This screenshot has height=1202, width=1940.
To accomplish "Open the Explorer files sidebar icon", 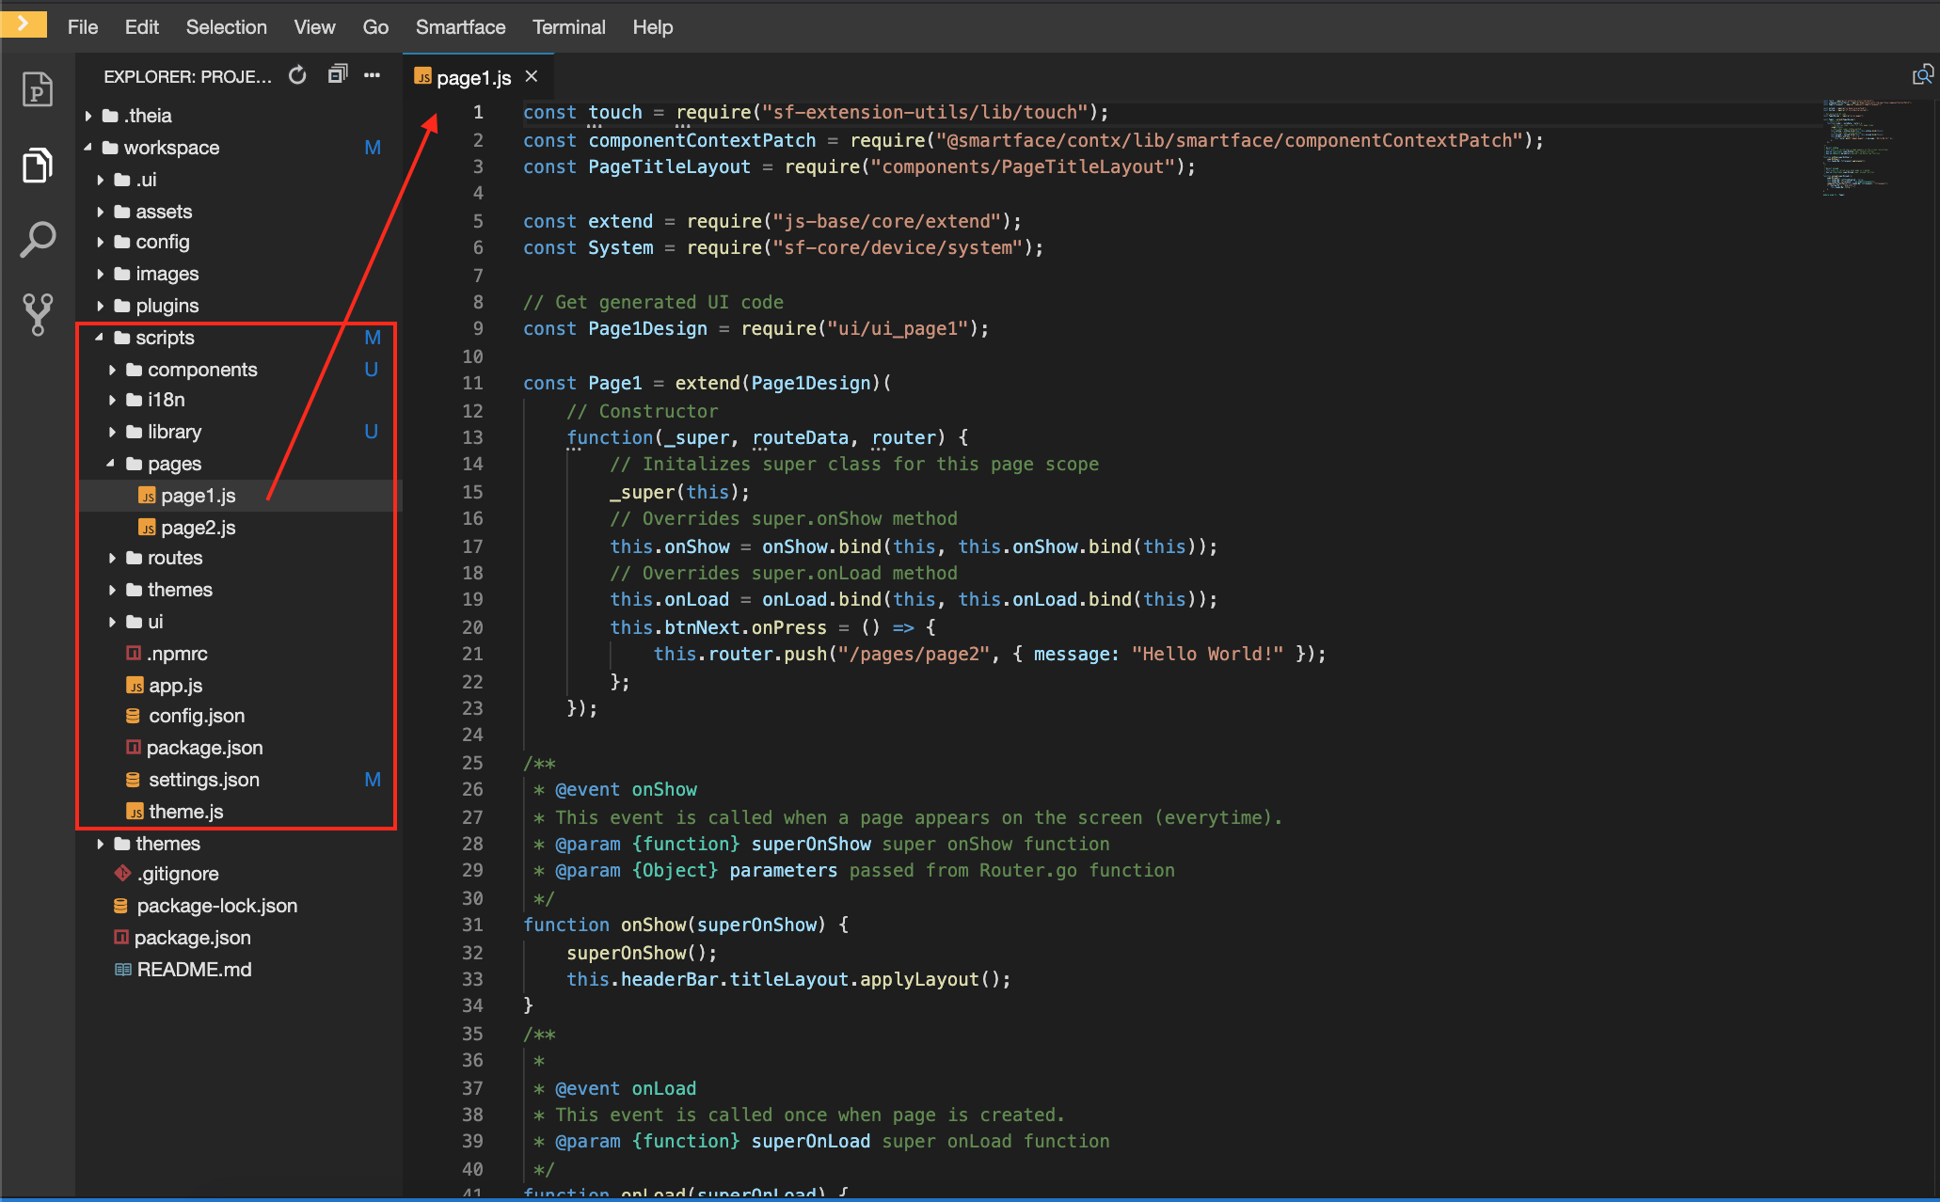I will (x=37, y=166).
